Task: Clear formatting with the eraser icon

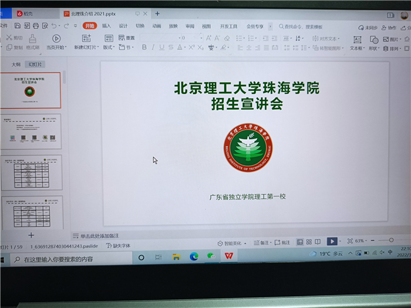Action: pos(227,39)
